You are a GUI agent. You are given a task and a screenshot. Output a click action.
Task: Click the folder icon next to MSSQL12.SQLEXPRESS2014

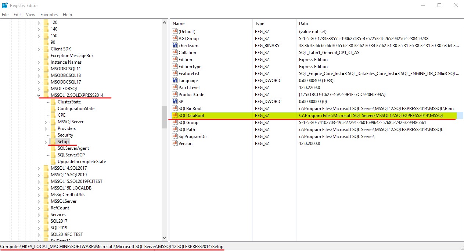coord(46,95)
